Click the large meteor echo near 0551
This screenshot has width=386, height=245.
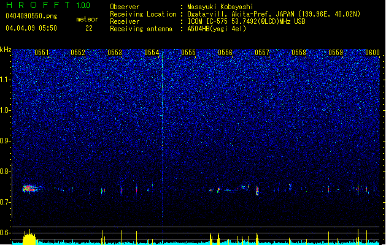tap(31, 189)
